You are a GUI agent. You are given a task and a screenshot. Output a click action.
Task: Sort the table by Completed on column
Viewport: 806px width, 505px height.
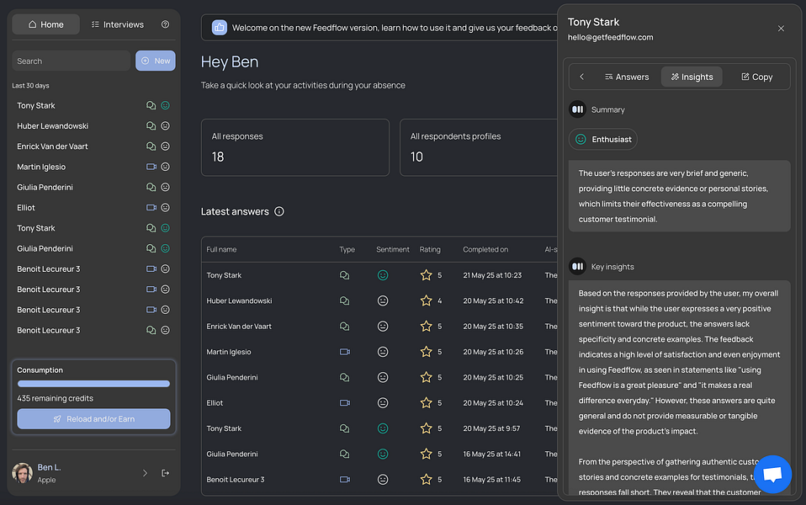485,249
